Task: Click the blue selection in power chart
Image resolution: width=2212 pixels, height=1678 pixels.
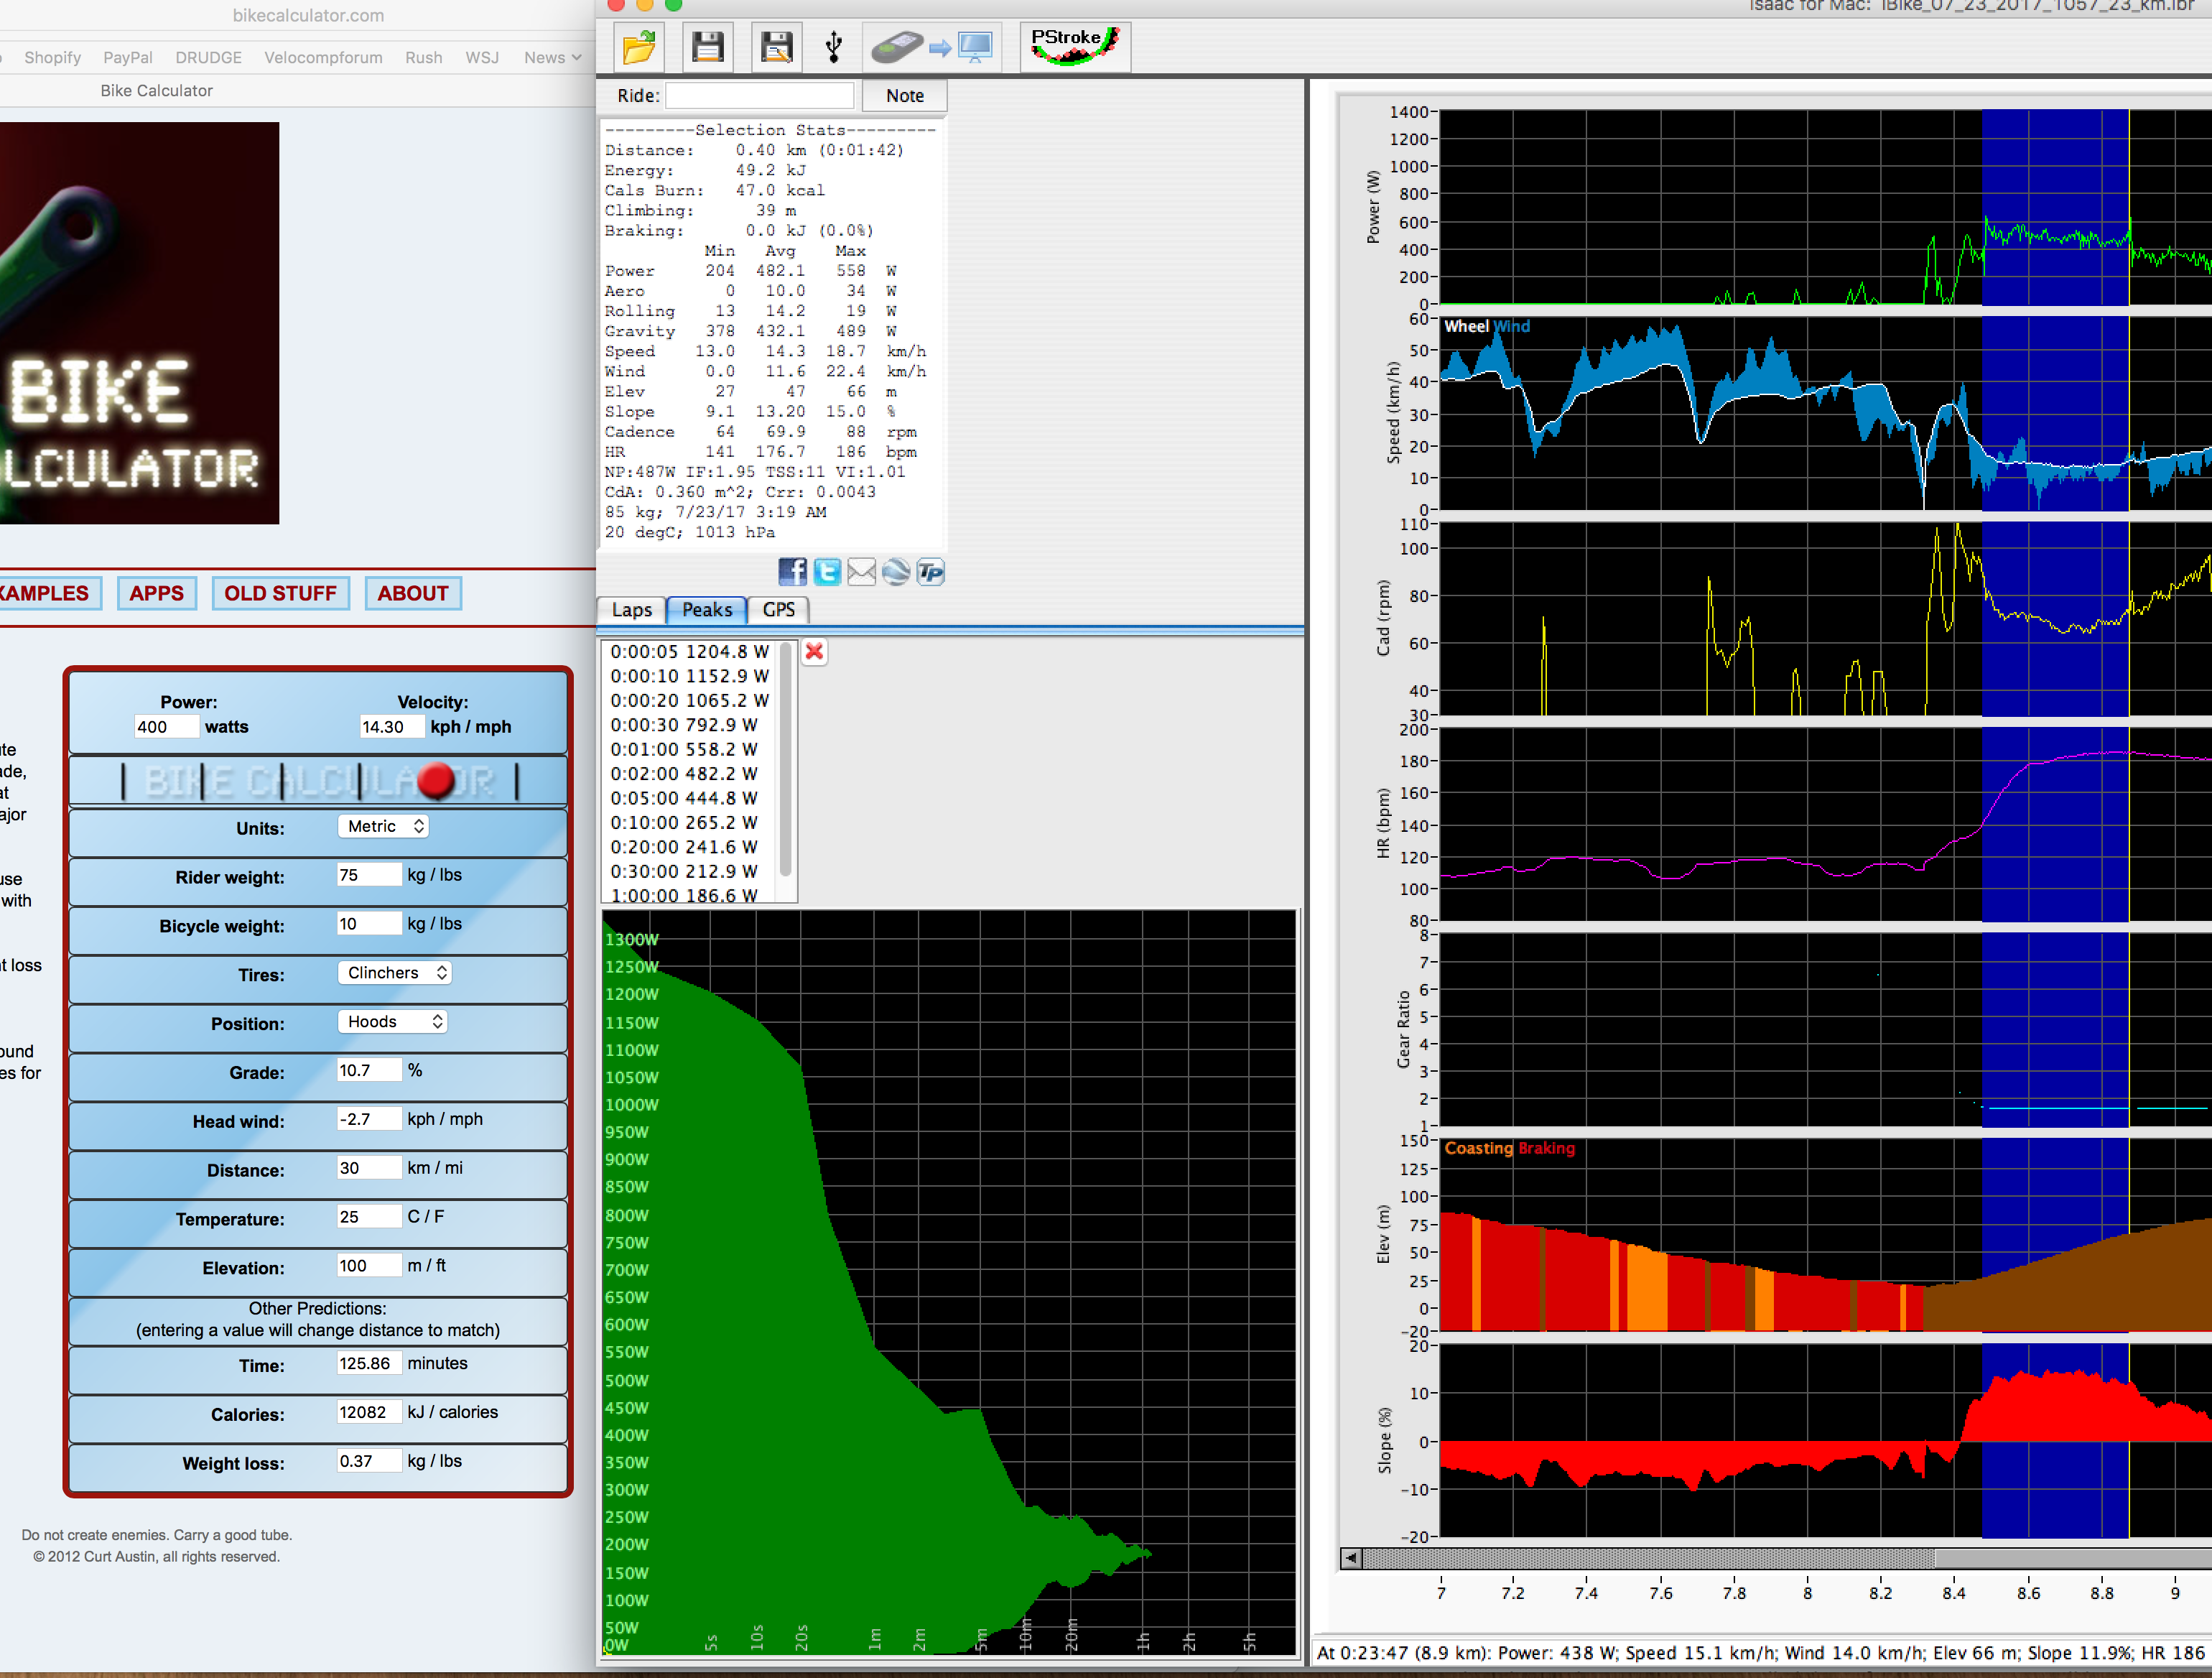Action: (x=2055, y=208)
